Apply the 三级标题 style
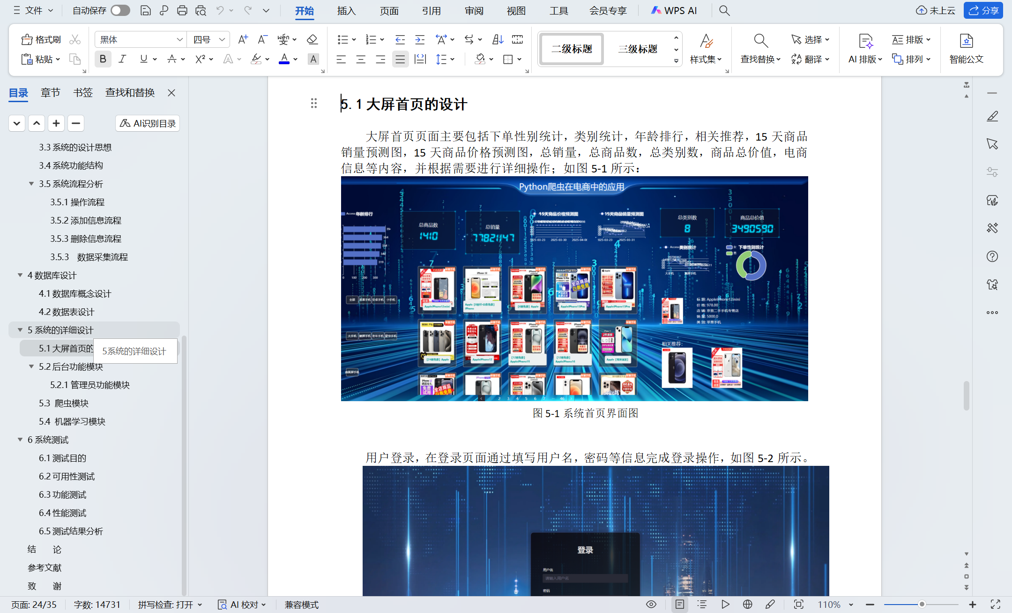Image resolution: width=1012 pixels, height=613 pixels. pos(638,49)
